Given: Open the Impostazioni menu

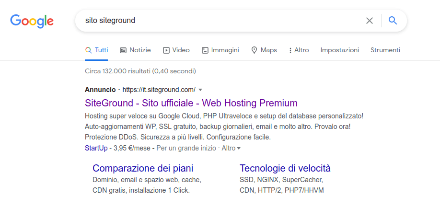Looking at the screenshot, I should tap(339, 50).
